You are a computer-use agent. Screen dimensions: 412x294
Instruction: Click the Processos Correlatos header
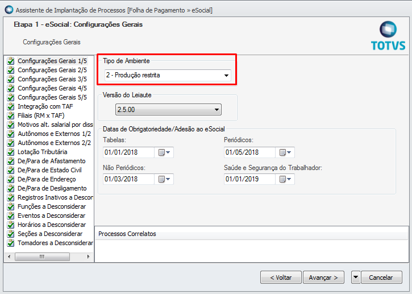tap(251, 234)
